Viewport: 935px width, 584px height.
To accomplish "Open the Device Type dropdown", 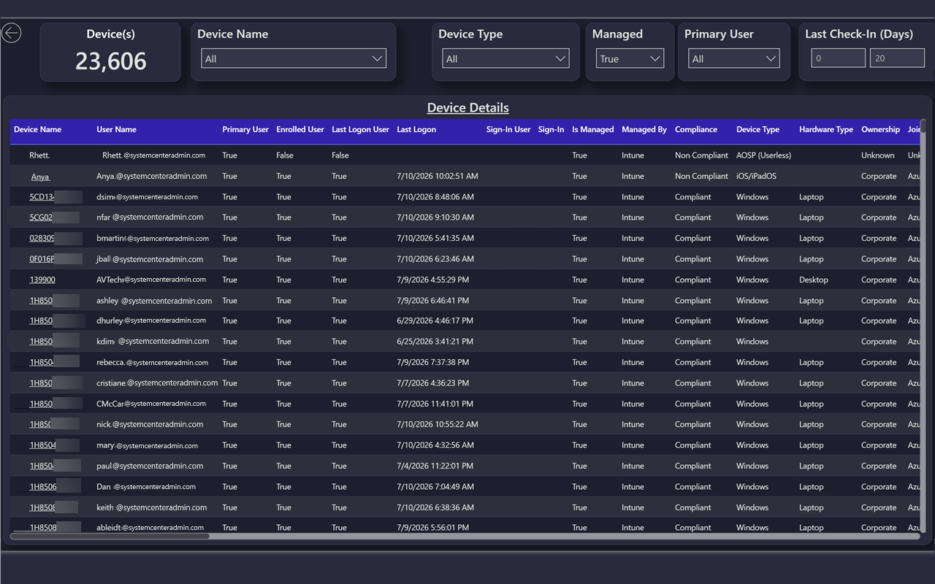I will (505, 58).
